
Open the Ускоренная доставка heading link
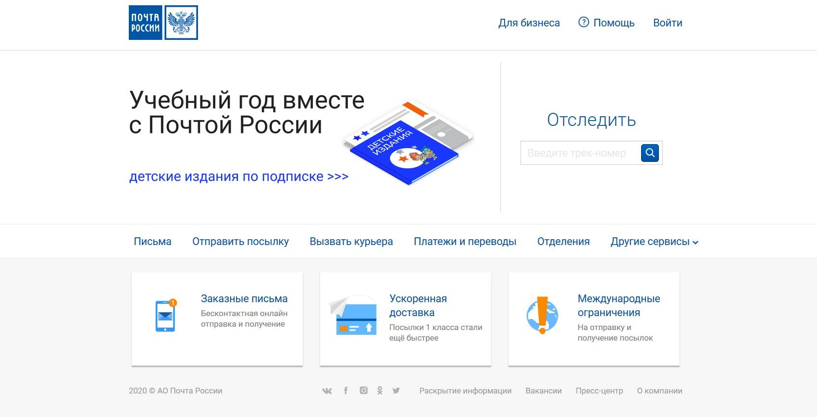click(418, 306)
